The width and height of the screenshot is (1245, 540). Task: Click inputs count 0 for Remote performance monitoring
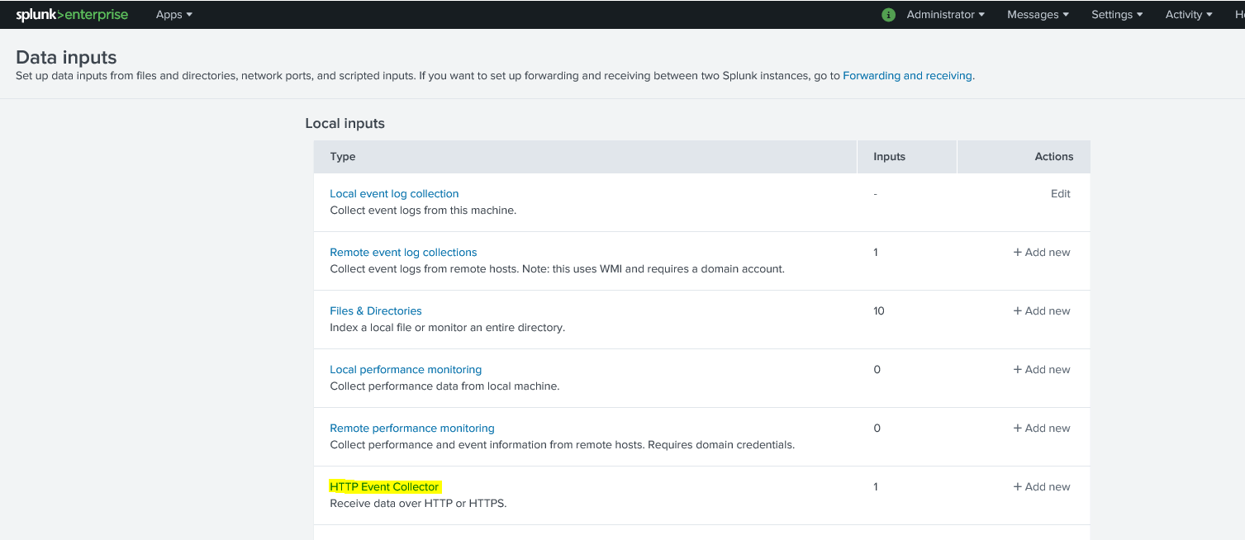click(x=877, y=429)
